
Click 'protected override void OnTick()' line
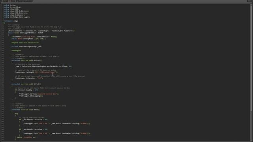tap(26, 84)
